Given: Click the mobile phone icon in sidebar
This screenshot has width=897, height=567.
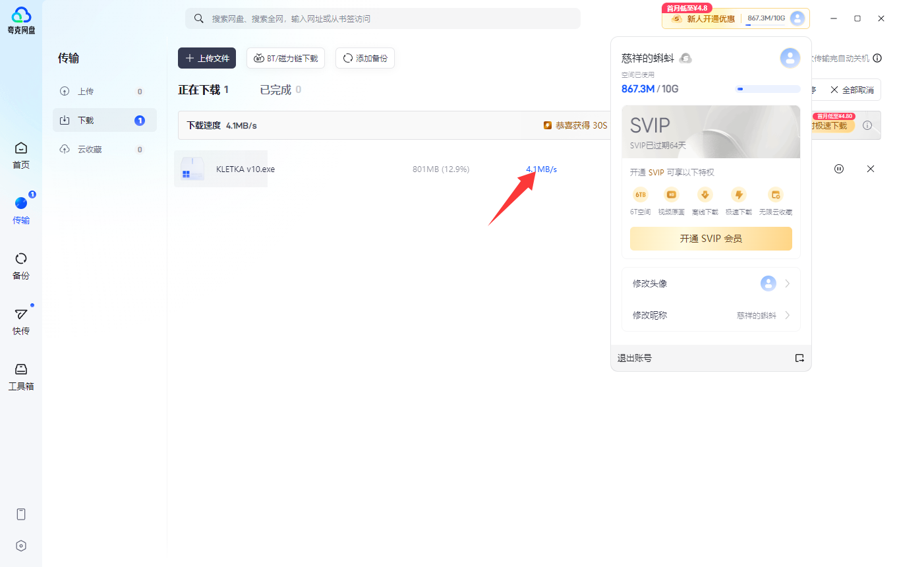Looking at the screenshot, I should [20, 514].
